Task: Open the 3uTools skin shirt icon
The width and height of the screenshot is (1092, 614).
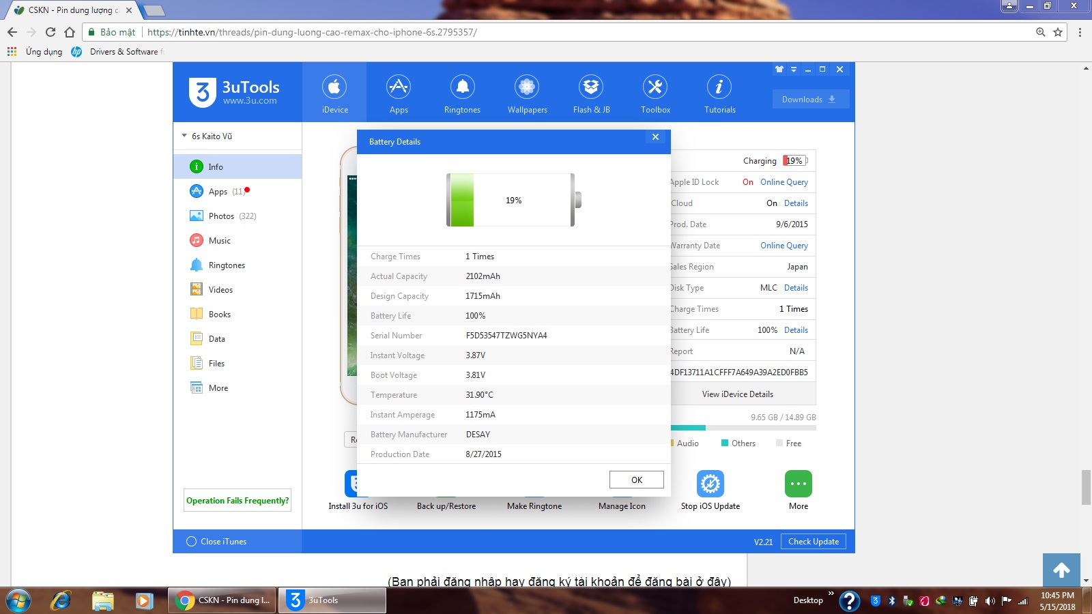Action: [779, 70]
